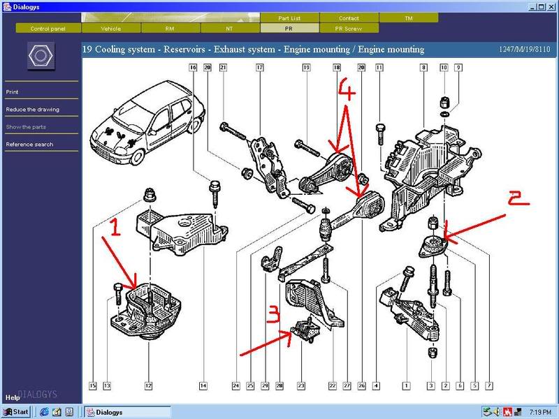This screenshot has width=559, height=419.
Task: Open the TM tab
Action: tap(408, 18)
